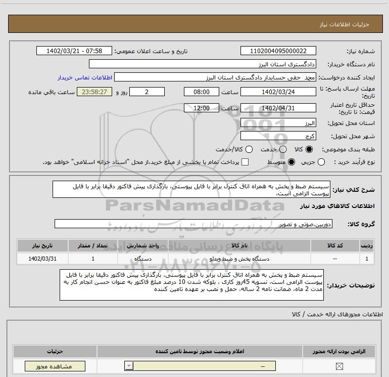Click the ردیف column header
389x377 pixels.
pos(367,246)
